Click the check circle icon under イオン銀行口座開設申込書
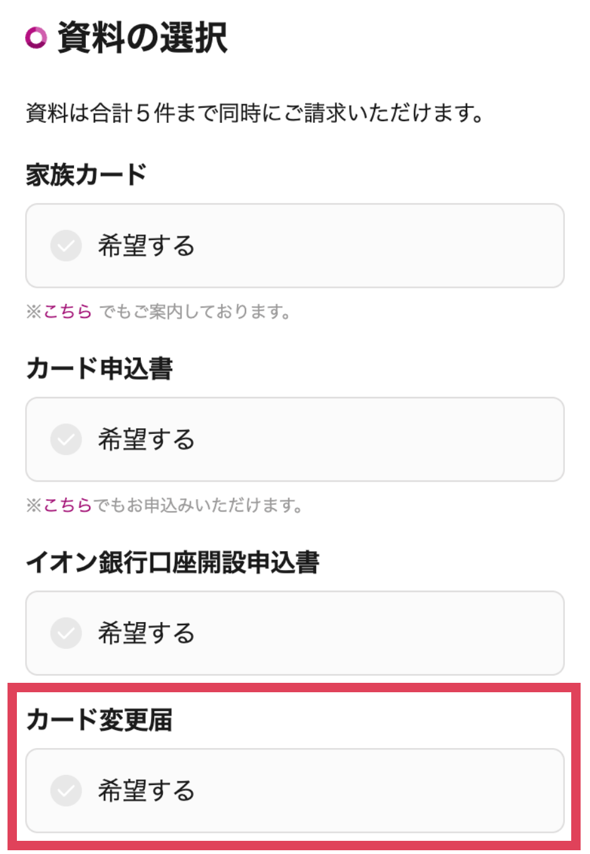Screen dimensions: 590x854 [x=66, y=633]
